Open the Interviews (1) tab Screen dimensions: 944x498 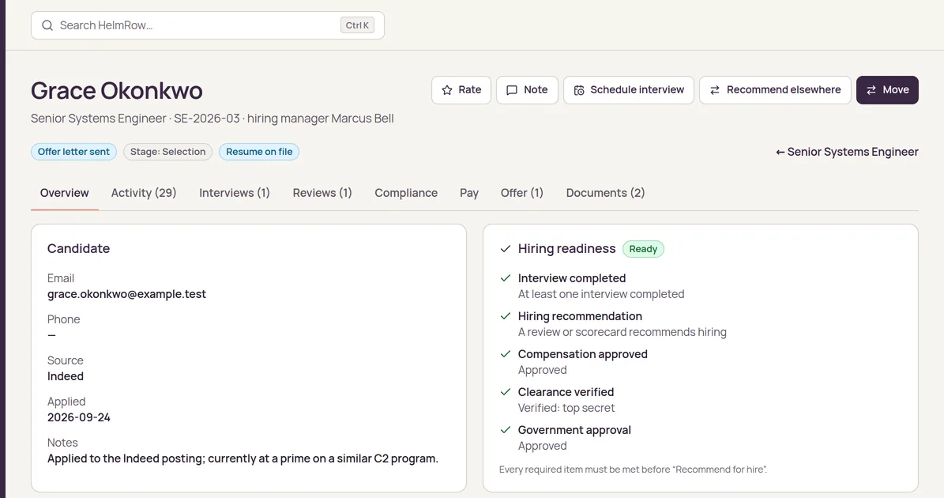(x=234, y=193)
